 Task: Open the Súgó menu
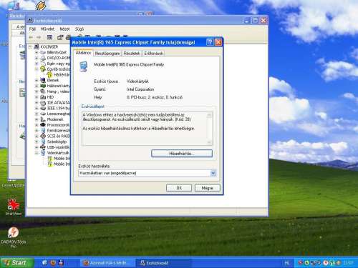click(79, 29)
